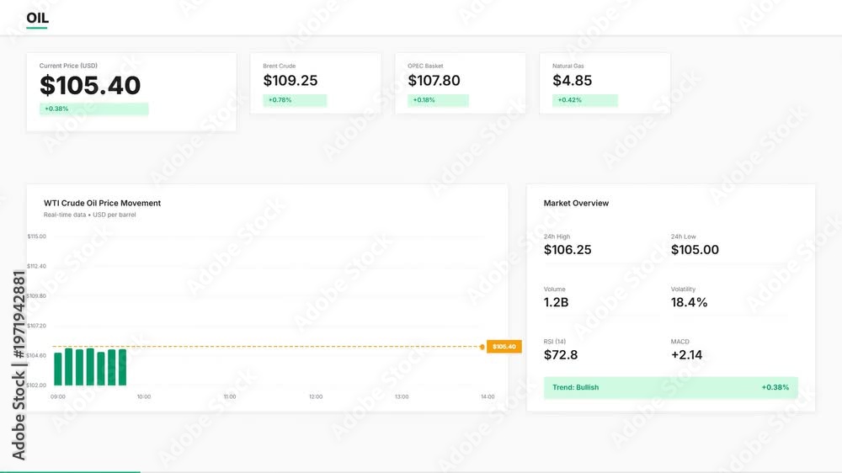
Task: Click the WTI Crude Oil Price Movement title
Action: (102, 203)
